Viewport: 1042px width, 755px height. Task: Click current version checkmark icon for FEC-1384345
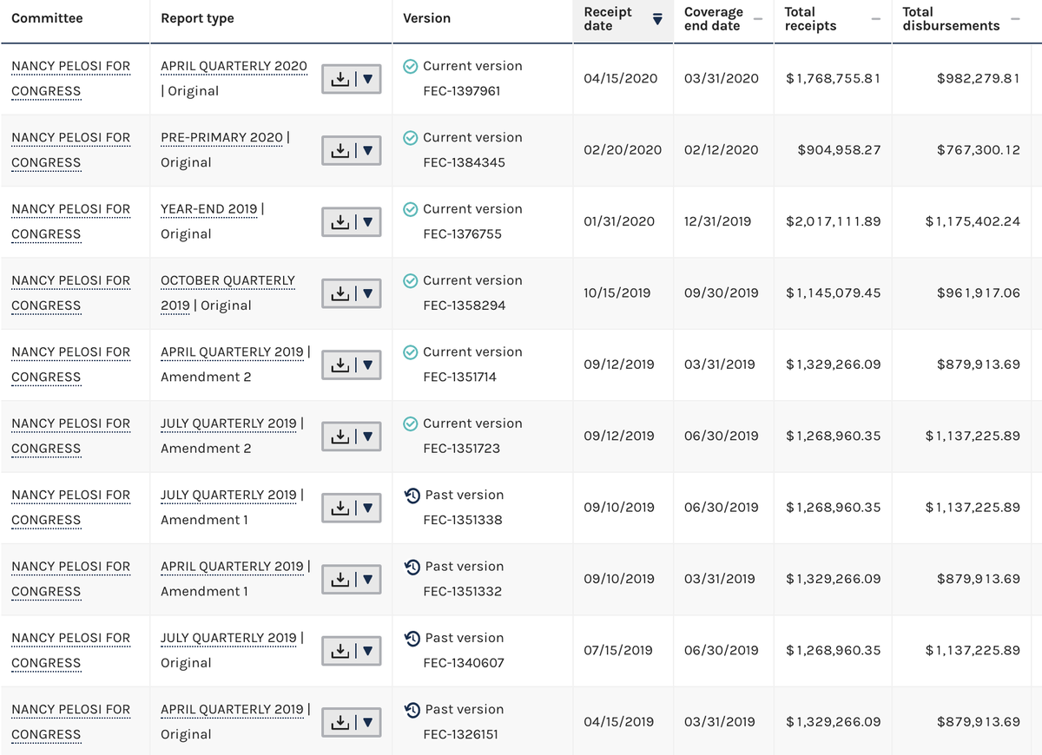411,137
